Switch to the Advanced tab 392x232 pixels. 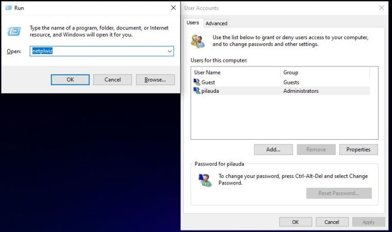coord(216,23)
